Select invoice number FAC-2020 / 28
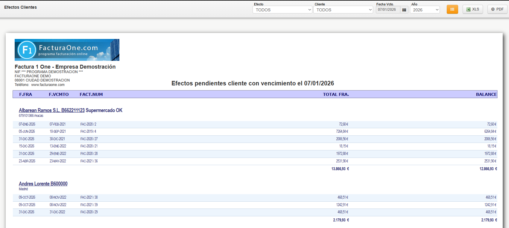 89,154
